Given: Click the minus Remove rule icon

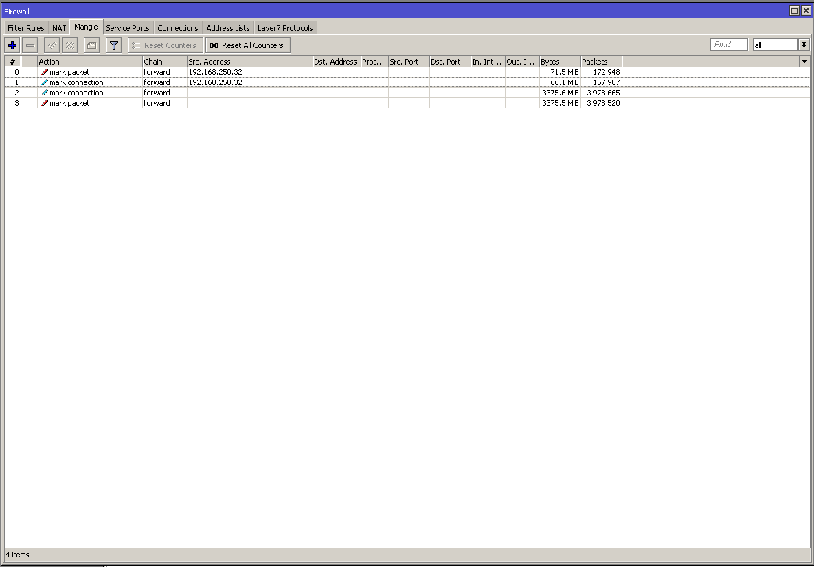Looking at the screenshot, I should tap(30, 45).
